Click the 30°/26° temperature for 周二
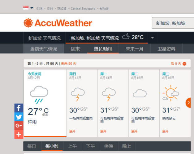Screen dimensions: 194x154 (140, 110)
